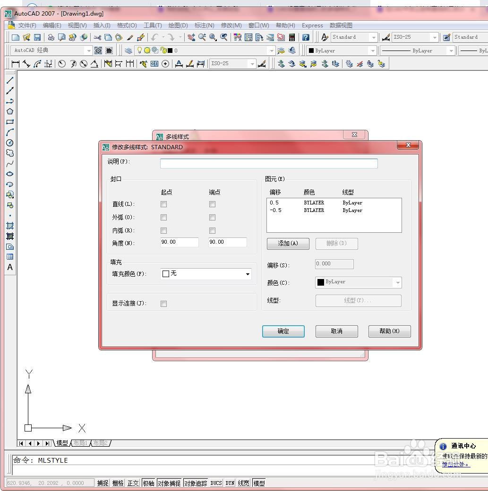488x491 pixels.
Task: Open the 格式(O) menu
Action: pos(127,25)
